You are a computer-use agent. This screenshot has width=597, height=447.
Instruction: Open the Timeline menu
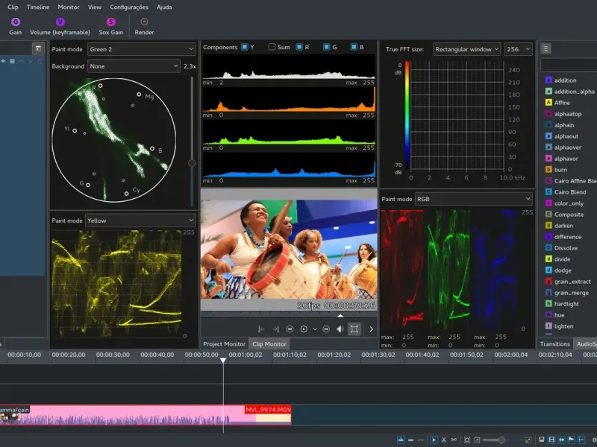38,7
